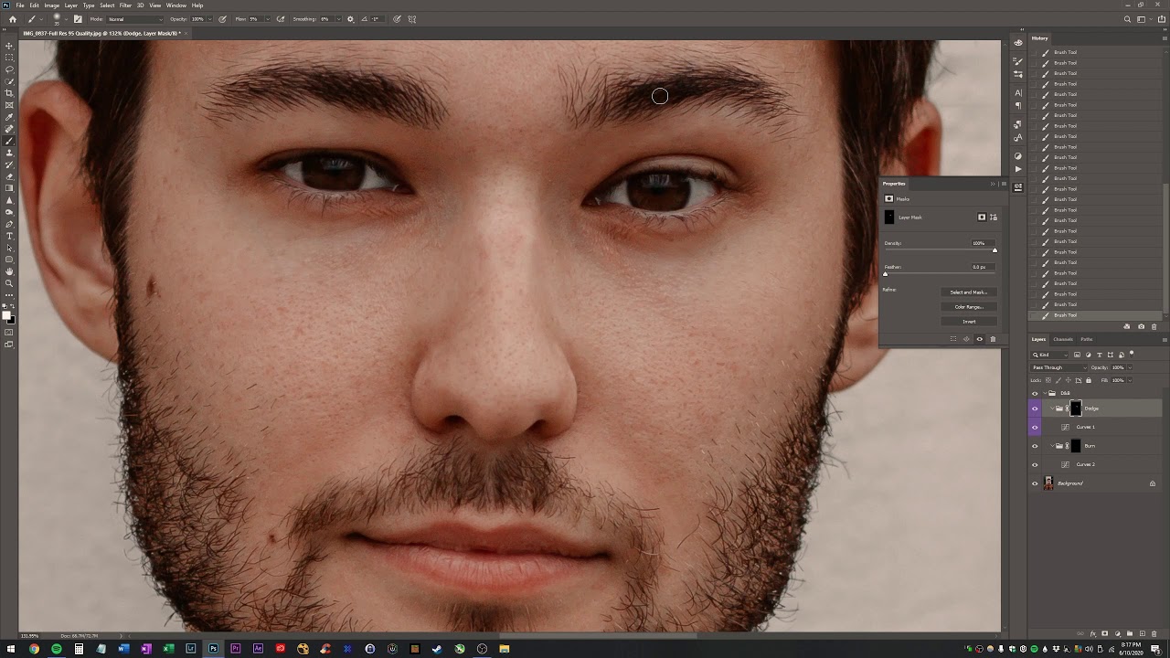Lock transparent pixels icon
Screen dimensions: 1170x658
point(1048,380)
